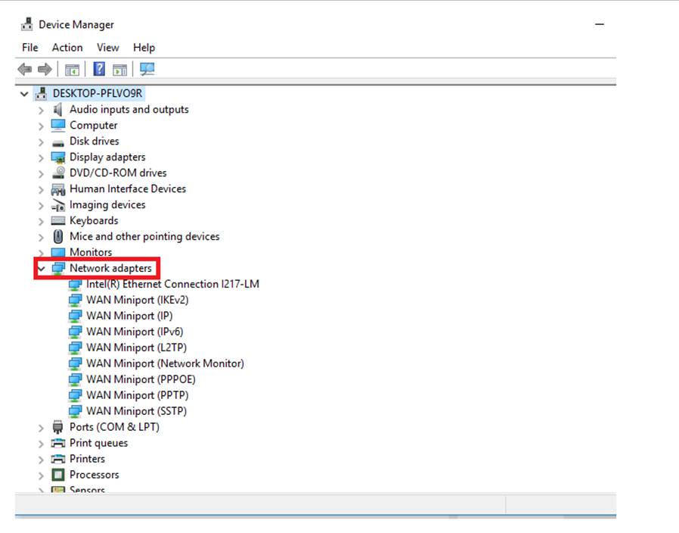Select the Print queues category
The width and height of the screenshot is (679, 533).
(98, 443)
